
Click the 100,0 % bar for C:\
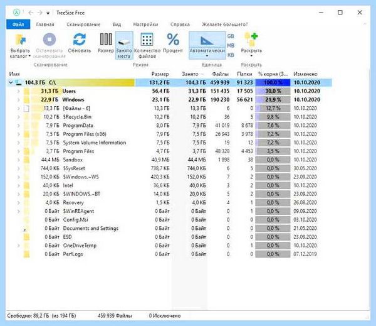pyautogui.click(x=273, y=82)
